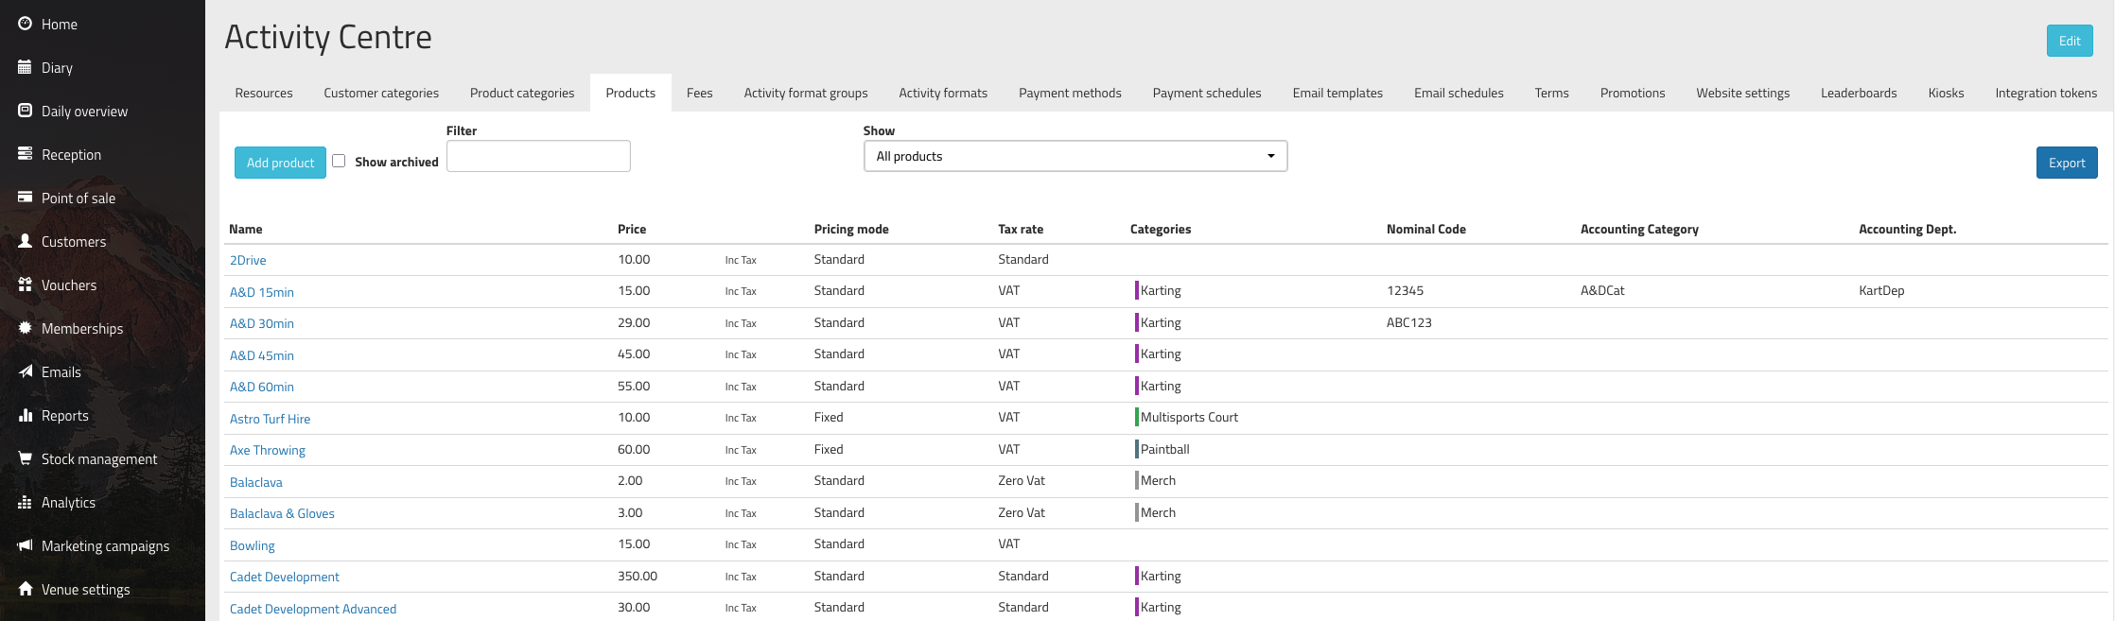Open the Customers person icon
This screenshot has height=621, width=2115.
(x=26, y=241)
